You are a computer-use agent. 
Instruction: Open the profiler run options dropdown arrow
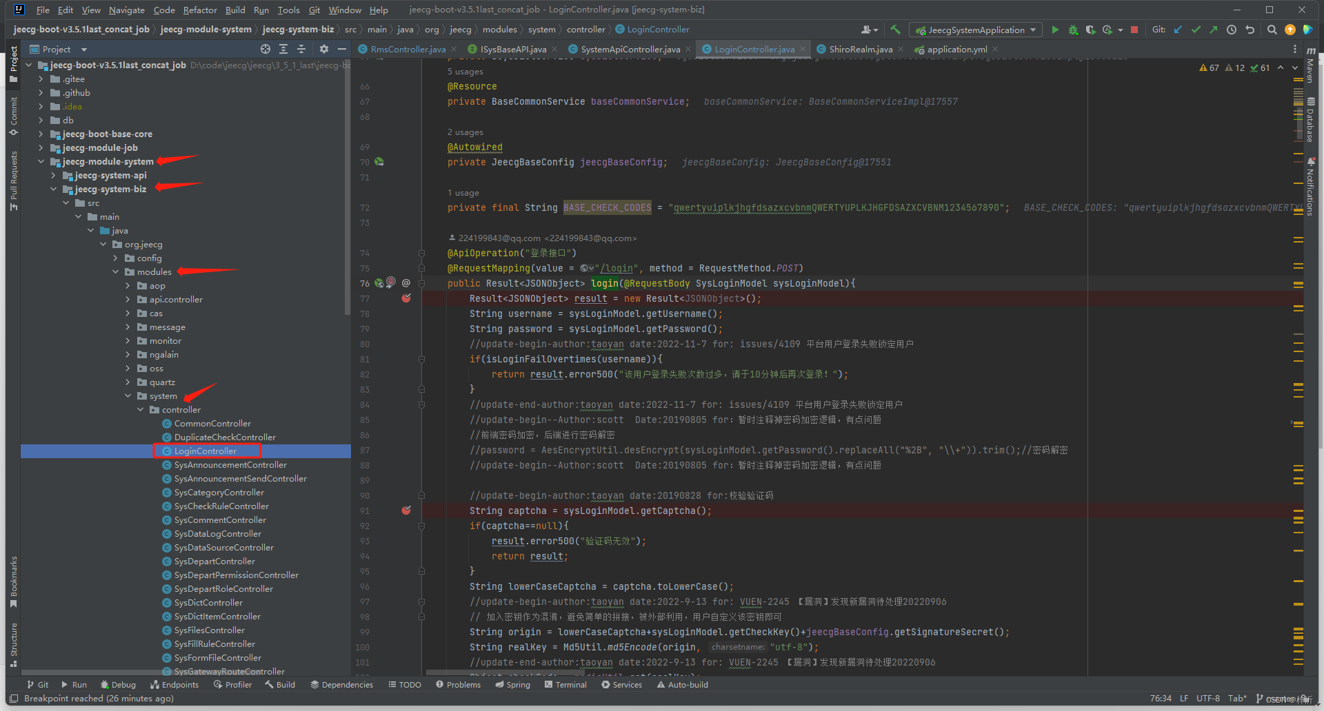tap(1121, 30)
